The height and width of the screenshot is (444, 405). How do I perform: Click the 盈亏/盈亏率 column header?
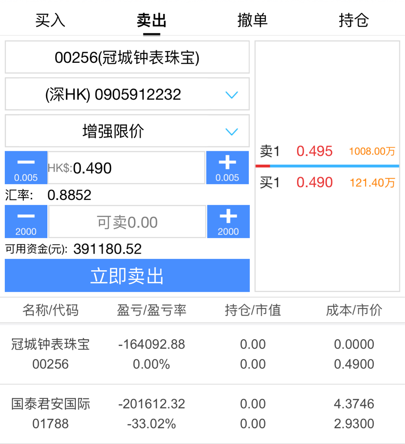coord(151,310)
